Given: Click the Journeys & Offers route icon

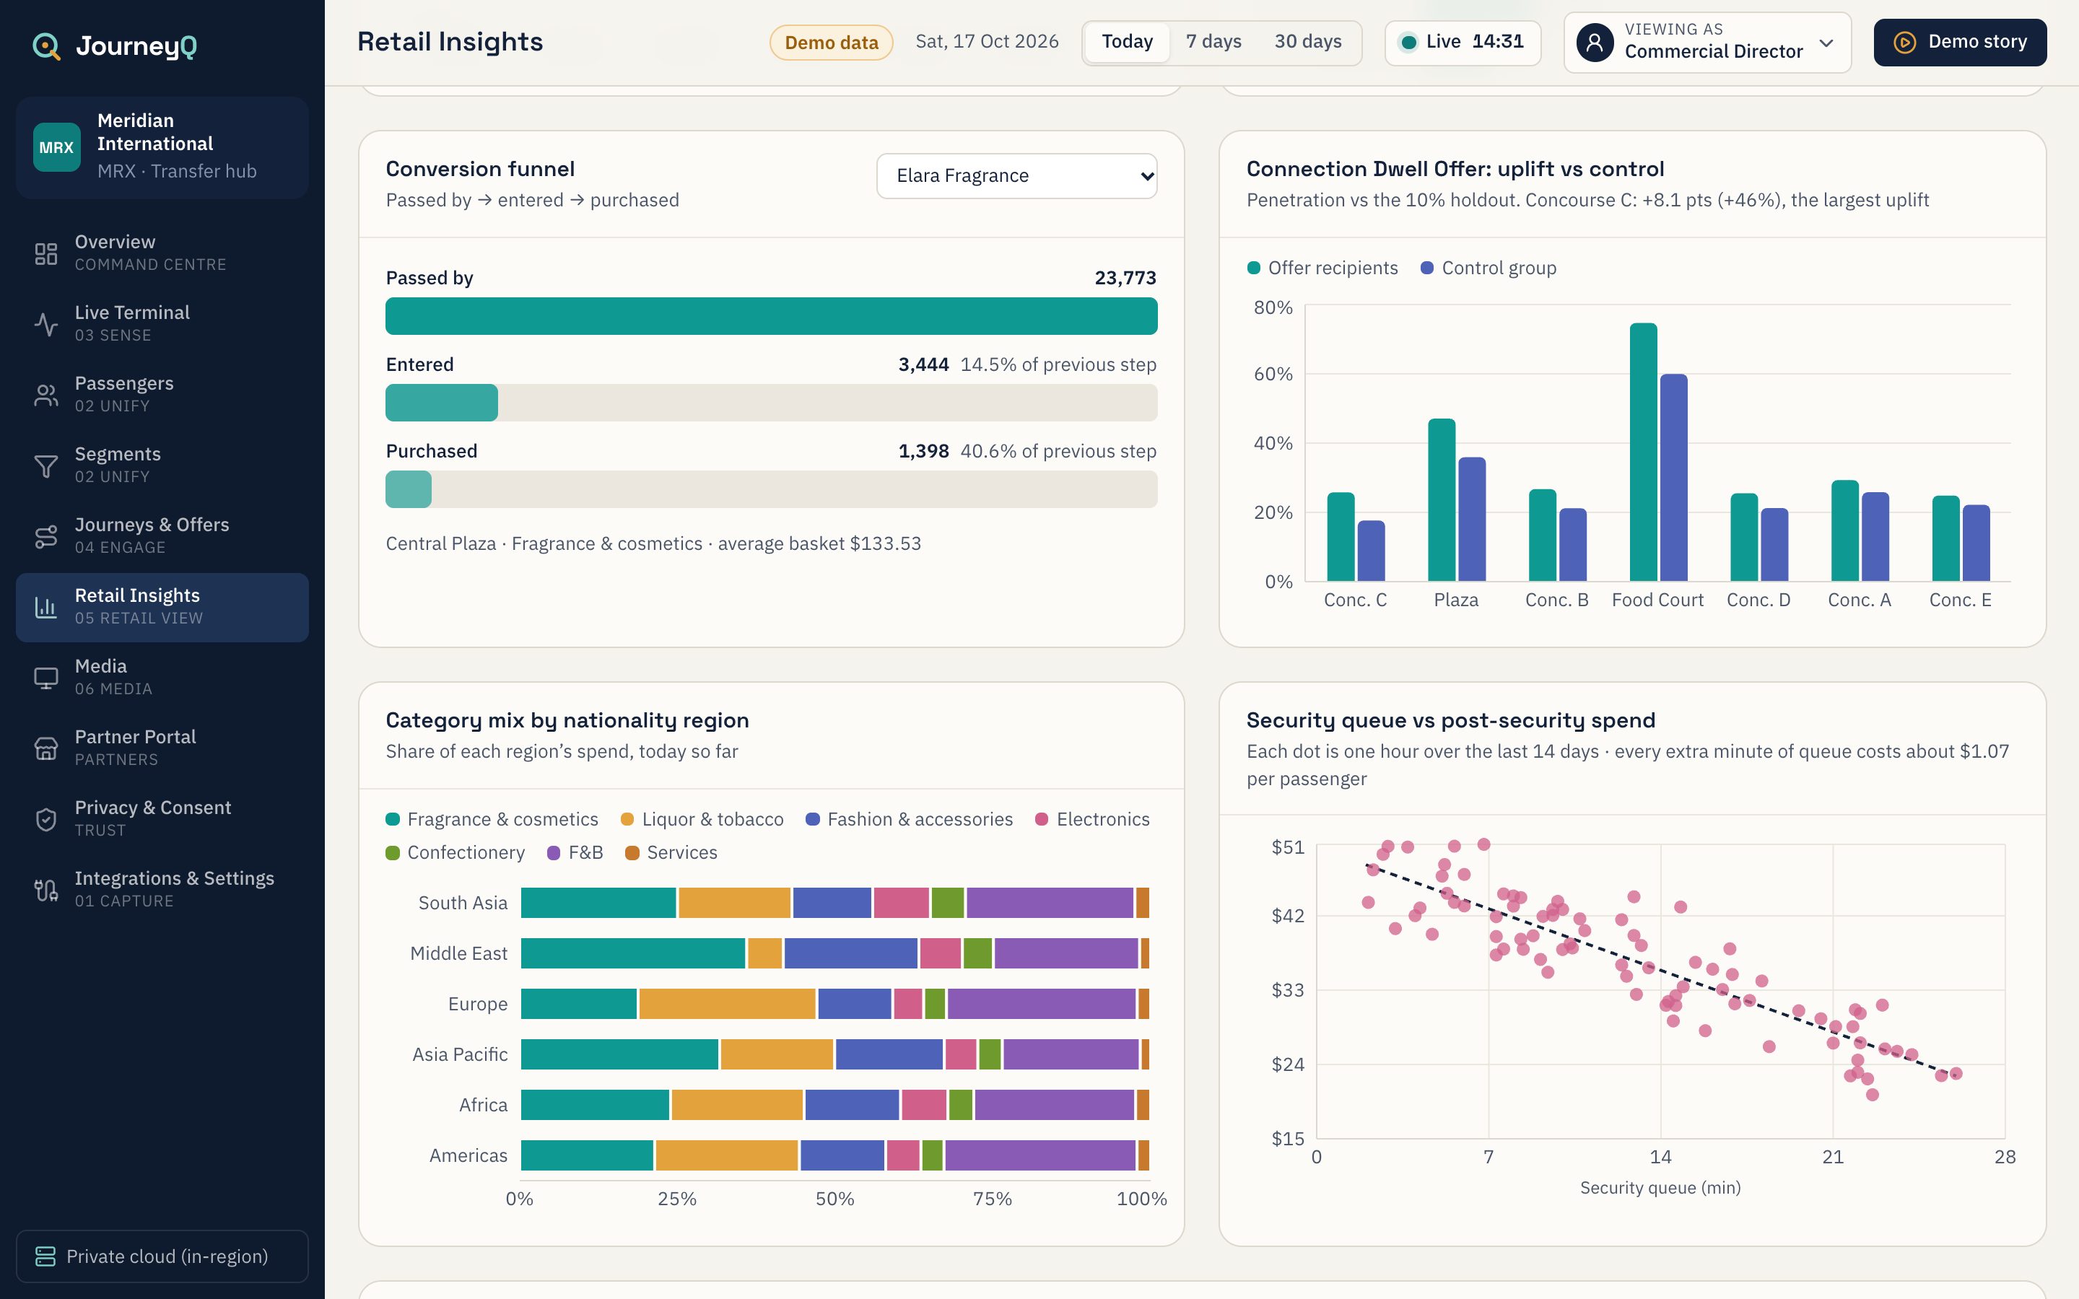Looking at the screenshot, I should tap(46, 536).
